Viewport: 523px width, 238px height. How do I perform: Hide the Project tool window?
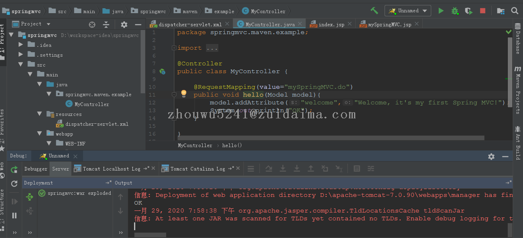[138, 24]
